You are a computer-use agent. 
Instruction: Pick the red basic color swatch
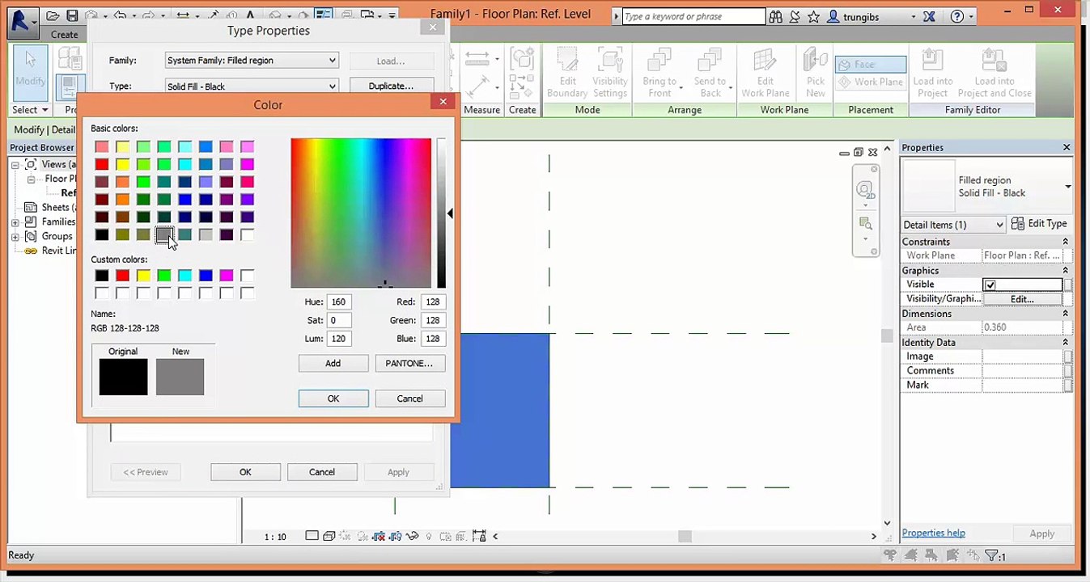101,164
